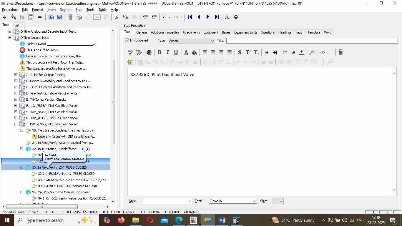Screen dimensions: 402x226
Task: Click the undo arrow icon
Action: [165, 17]
